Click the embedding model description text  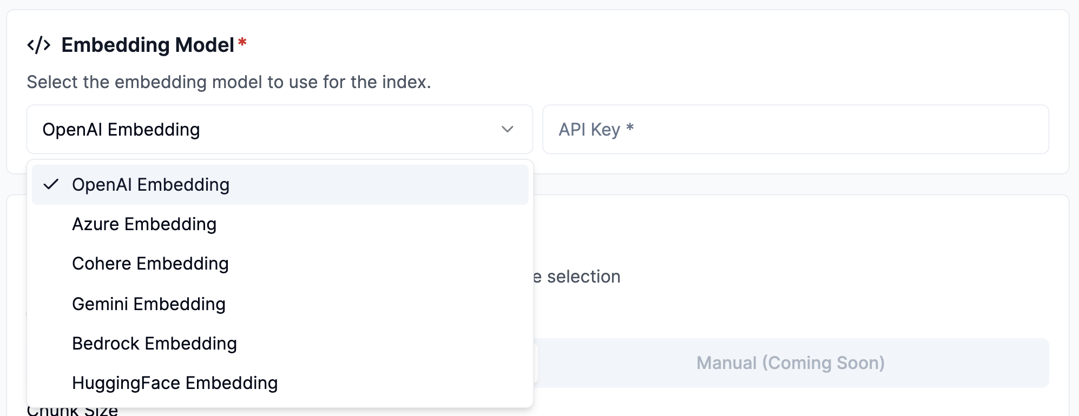(228, 82)
